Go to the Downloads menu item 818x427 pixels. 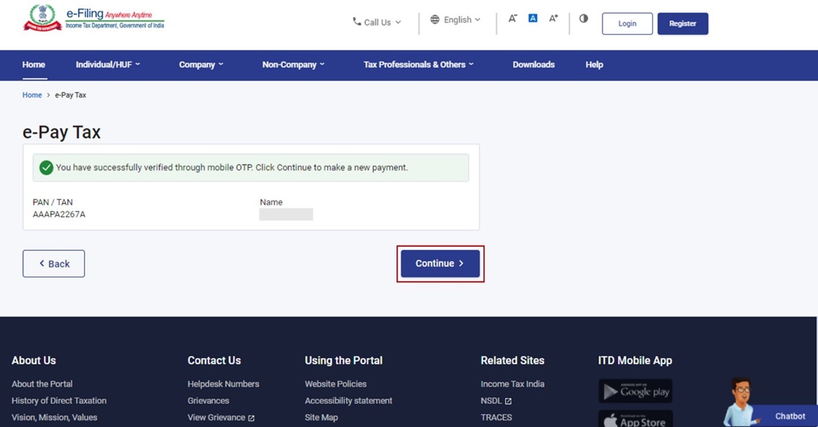[533, 65]
